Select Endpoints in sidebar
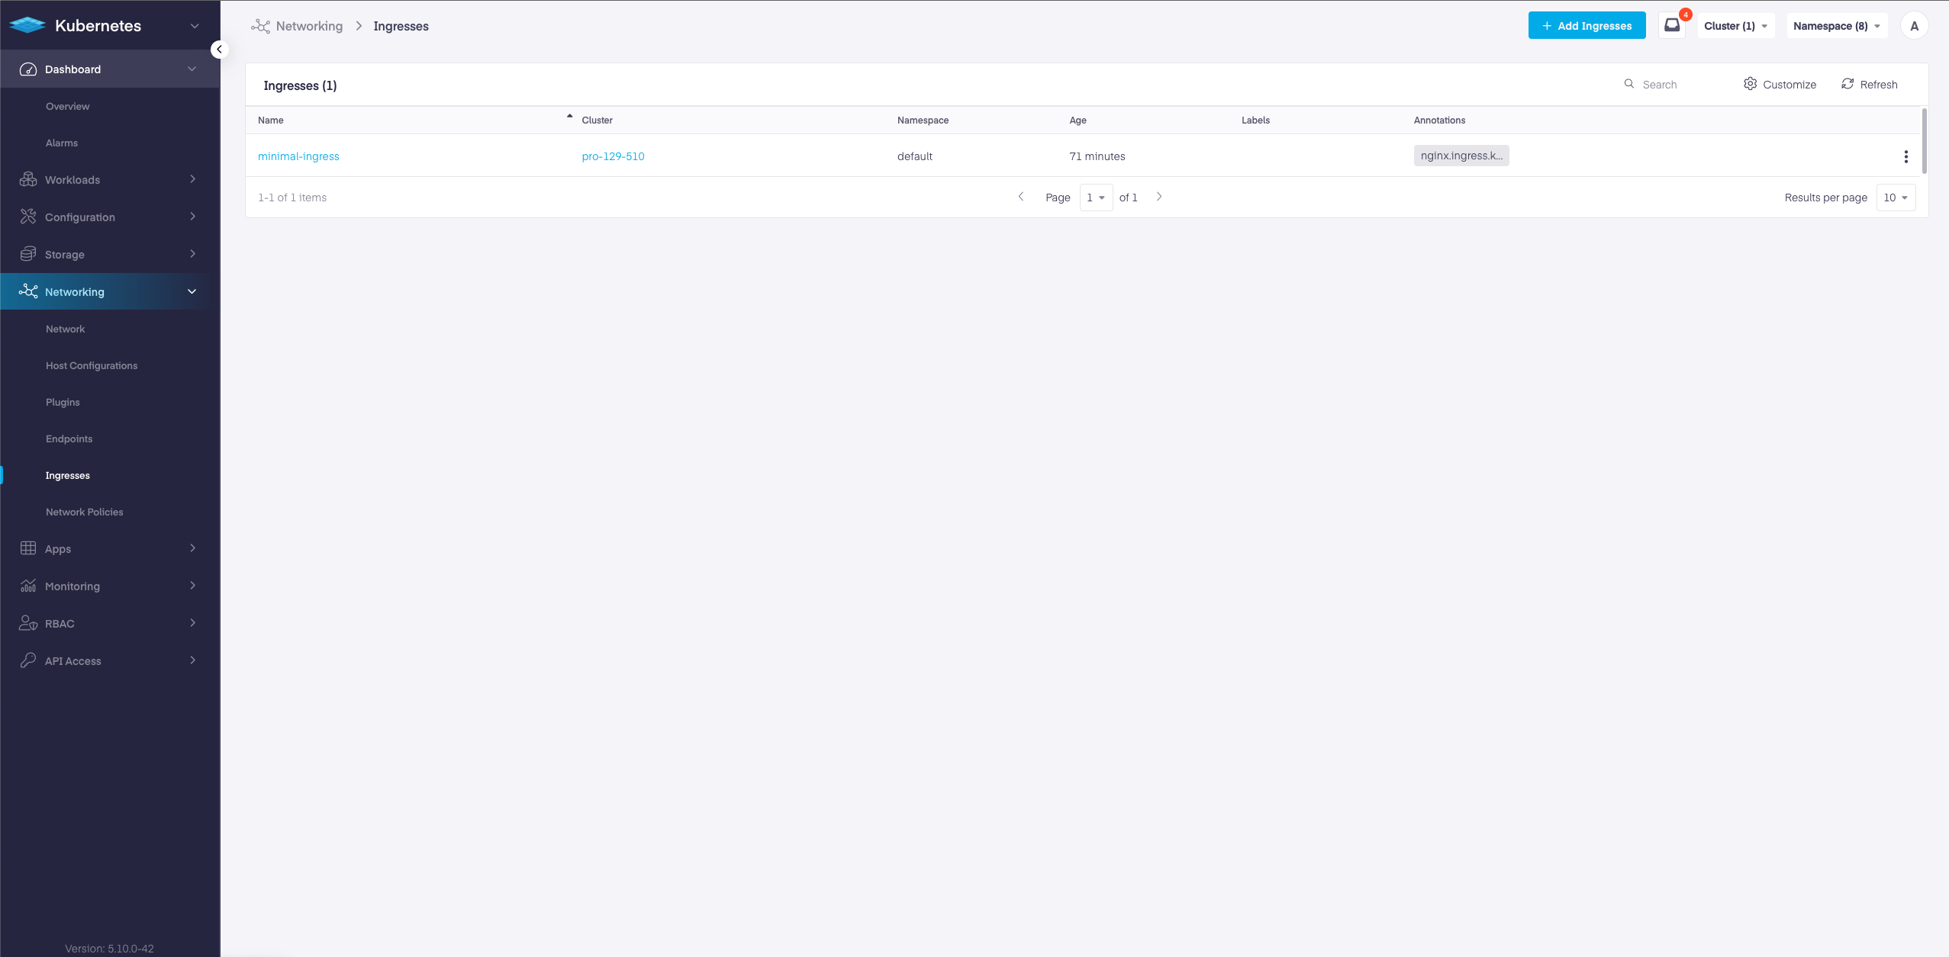 tap(69, 438)
